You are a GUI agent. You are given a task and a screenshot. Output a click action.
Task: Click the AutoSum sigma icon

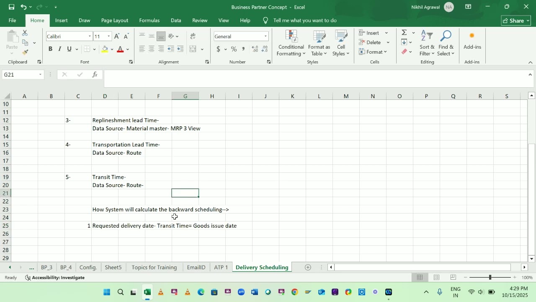pyautogui.click(x=404, y=33)
